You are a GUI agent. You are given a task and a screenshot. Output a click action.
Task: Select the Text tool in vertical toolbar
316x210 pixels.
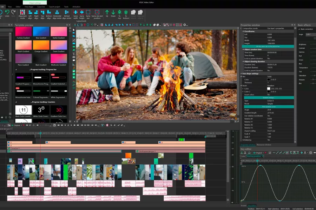[74, 54]
